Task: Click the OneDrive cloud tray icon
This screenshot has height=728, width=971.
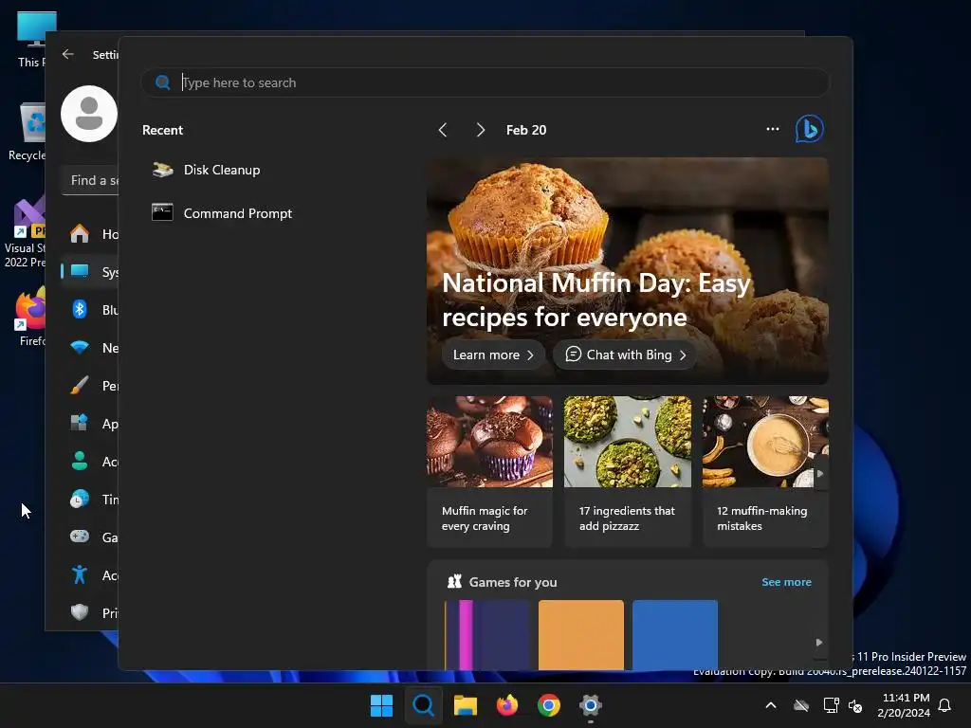Action: click(801, 705)
